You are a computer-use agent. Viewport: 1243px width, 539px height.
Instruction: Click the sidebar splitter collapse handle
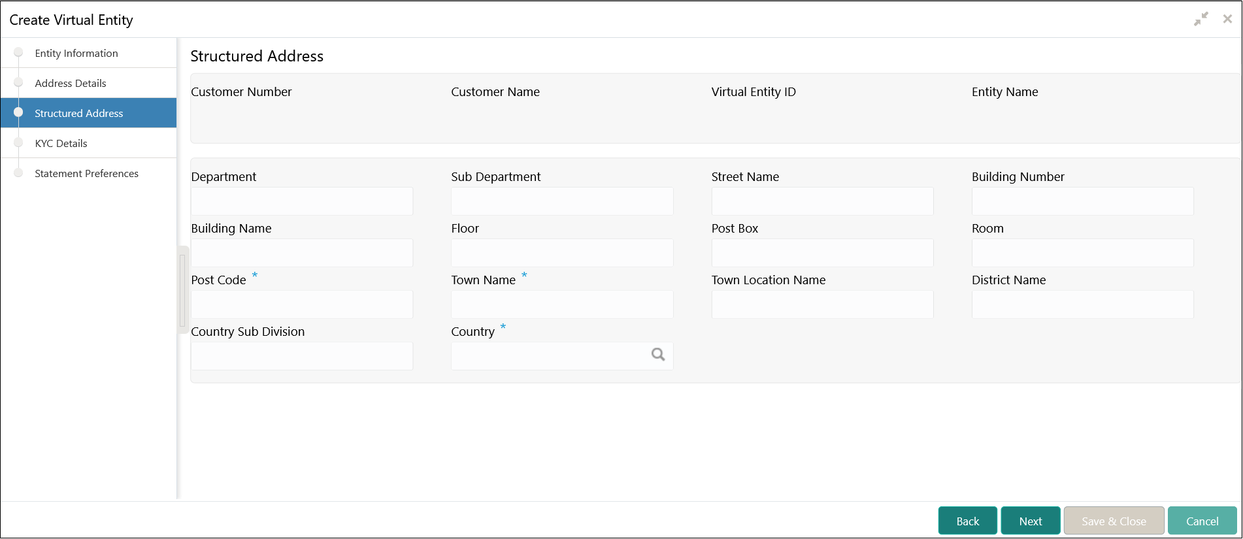pyautogui.click(x=182, y=290)
